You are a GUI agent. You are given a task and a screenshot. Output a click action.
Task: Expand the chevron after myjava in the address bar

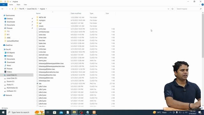(x=47, y=9)
